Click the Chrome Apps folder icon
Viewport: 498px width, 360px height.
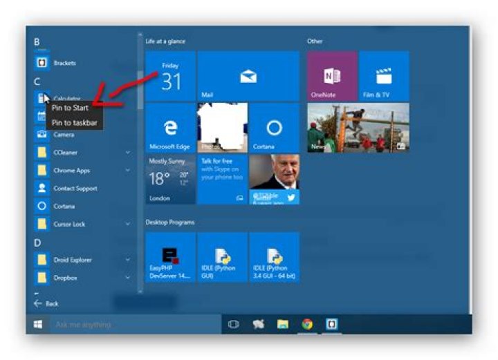41,170
